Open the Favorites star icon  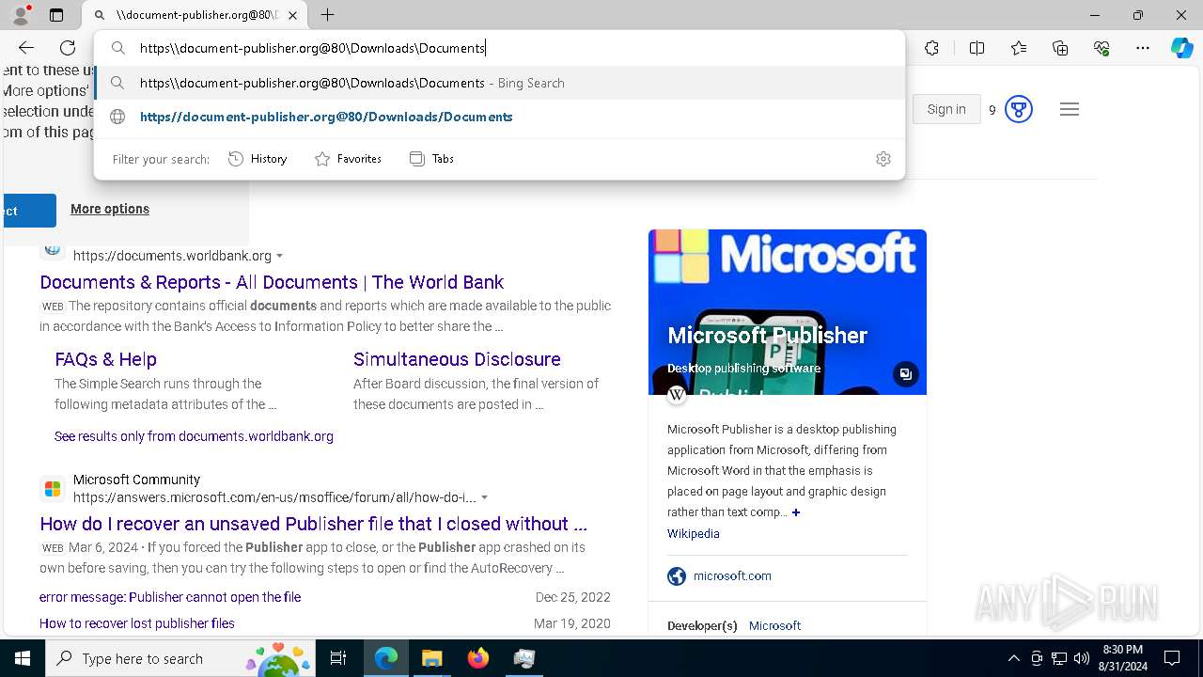click(x=1019, y=48)
